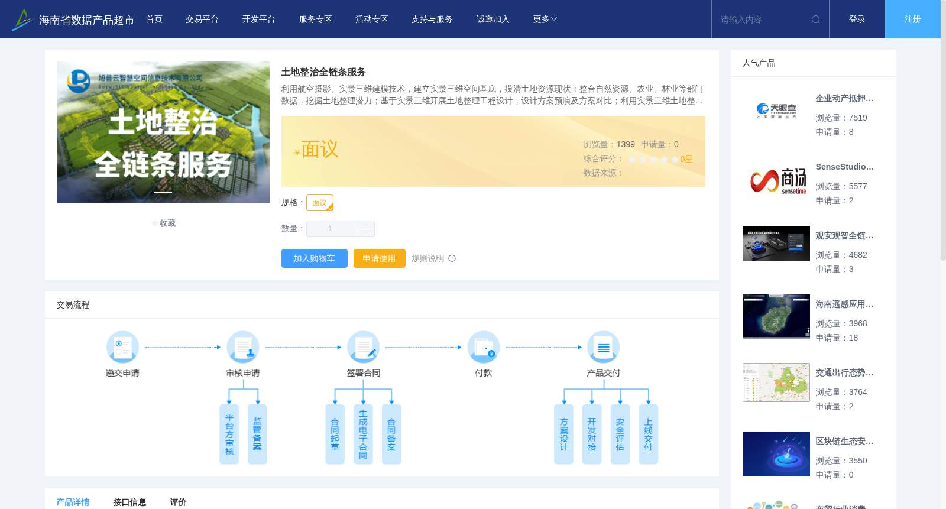Screen dimensions: 946x509
Task: Click the 方案设计 sub-step box
Action: coord(563,435)
